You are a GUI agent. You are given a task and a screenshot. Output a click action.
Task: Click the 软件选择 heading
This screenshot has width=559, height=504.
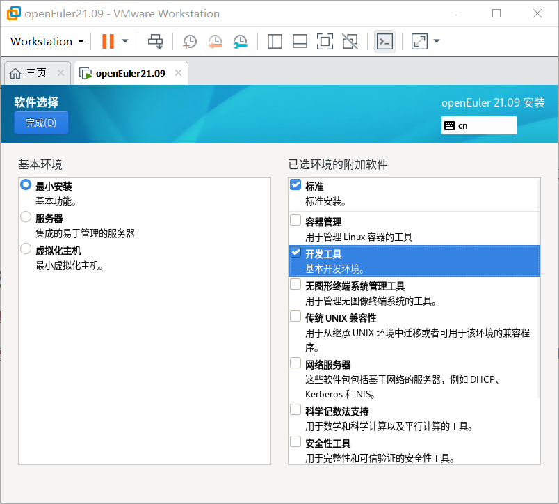point(36,102)
